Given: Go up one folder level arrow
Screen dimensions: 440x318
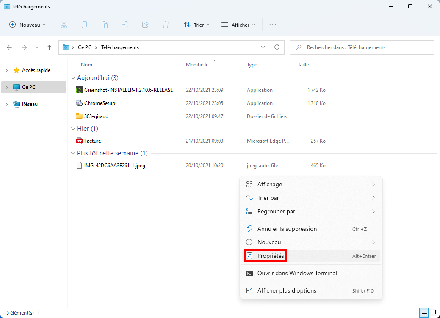Looking at the screenshot, I should point(50,47).
